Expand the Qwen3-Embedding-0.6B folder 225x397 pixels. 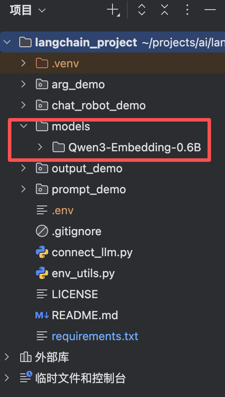(40, 147)
